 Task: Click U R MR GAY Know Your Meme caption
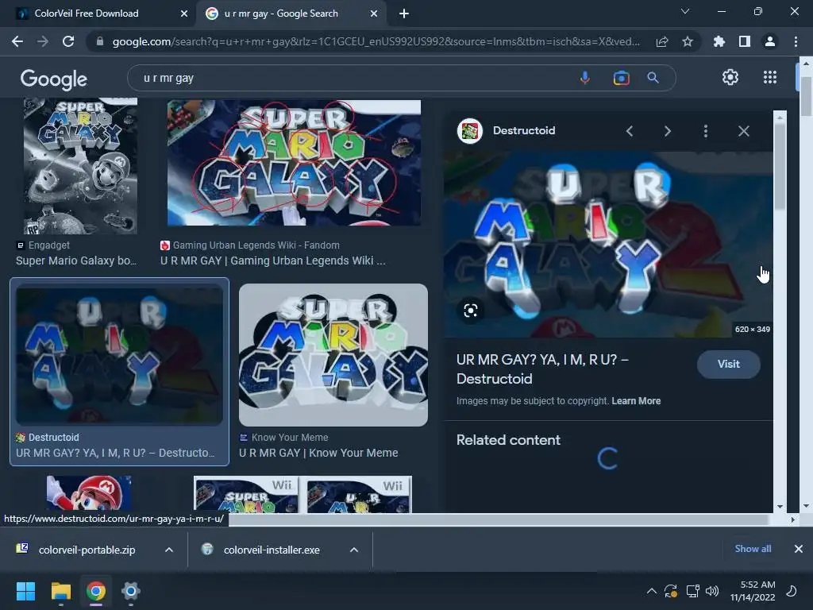coord(318,453)
